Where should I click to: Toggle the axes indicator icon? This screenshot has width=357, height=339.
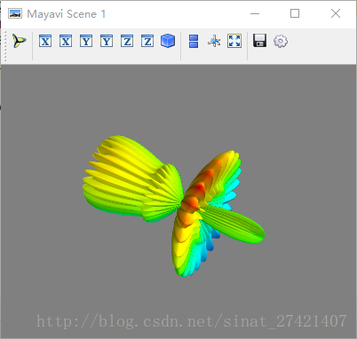click(214, 41)
